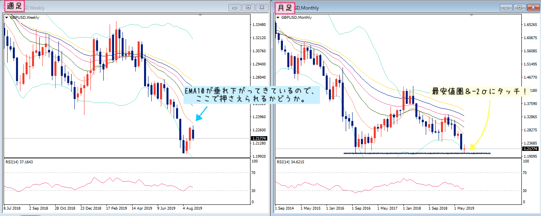The height and width of the screenshot is (216, 541).
Task: Select the GBPUSD,Monthly chart label
Action: click(297, 18)
